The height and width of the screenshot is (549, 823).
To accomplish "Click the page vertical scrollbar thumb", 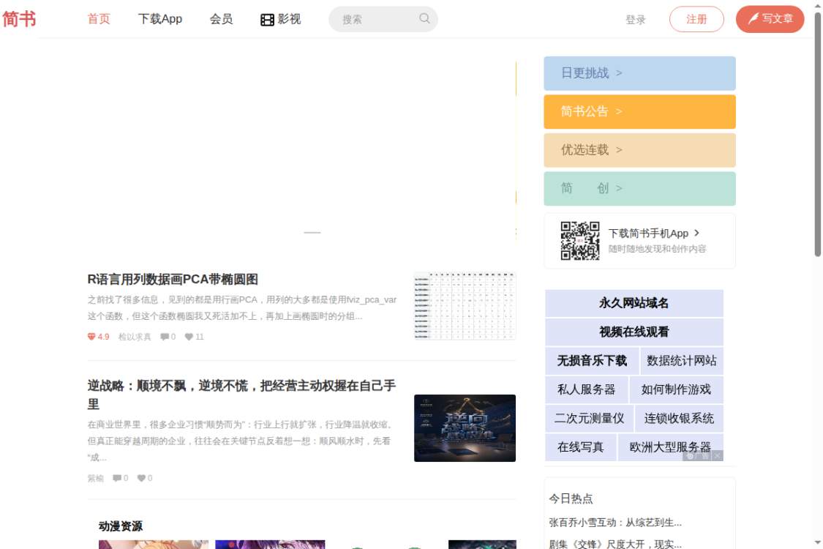I will point(818,134).
